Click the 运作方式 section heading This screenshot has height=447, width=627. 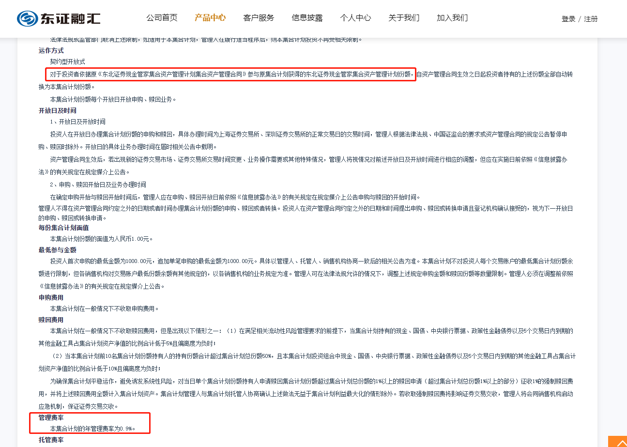(x=51, y=50)
